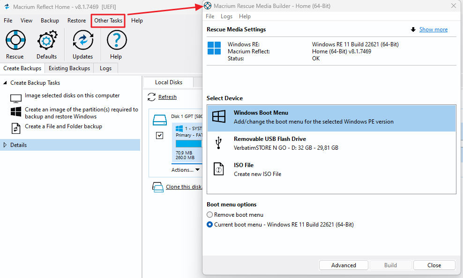Open the Defaults gear icon
This screenshot has width=463, height=278.
tap(47, 40)
